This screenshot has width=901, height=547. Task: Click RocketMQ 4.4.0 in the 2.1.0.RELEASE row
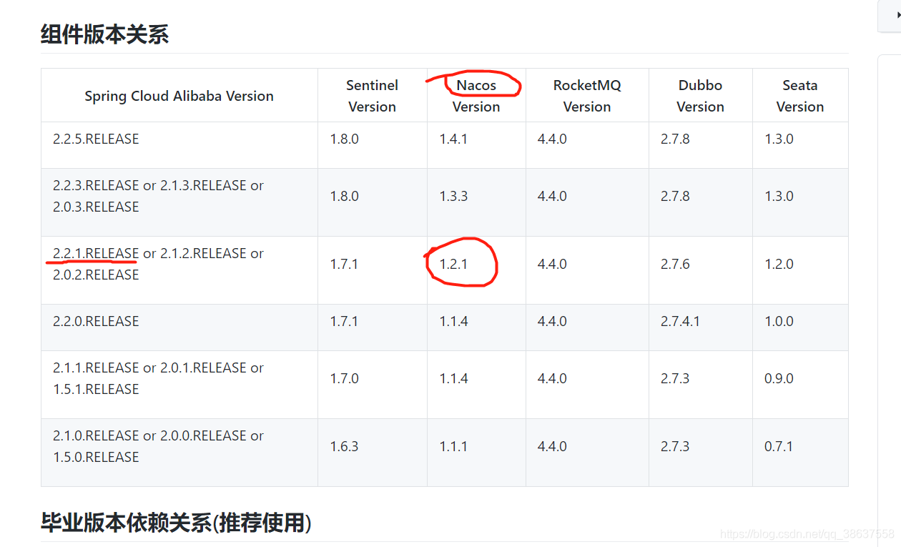[588, 453]
